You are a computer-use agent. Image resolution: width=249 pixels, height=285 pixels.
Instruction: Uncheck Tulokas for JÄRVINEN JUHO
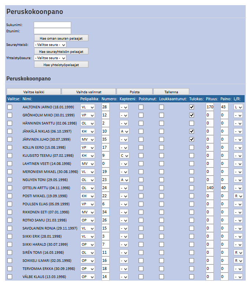coord(192,140)
